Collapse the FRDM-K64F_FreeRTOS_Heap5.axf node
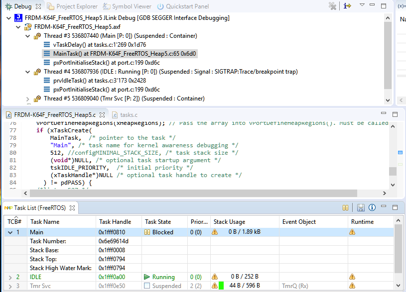Image resolution: width=406 pixels, height=292 pixels. coord(18,27)
